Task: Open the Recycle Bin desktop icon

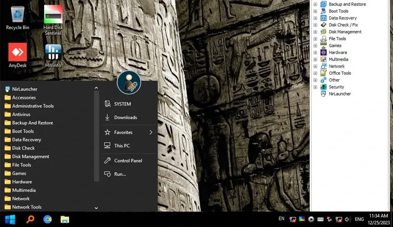Action: [x=17, y=18]
